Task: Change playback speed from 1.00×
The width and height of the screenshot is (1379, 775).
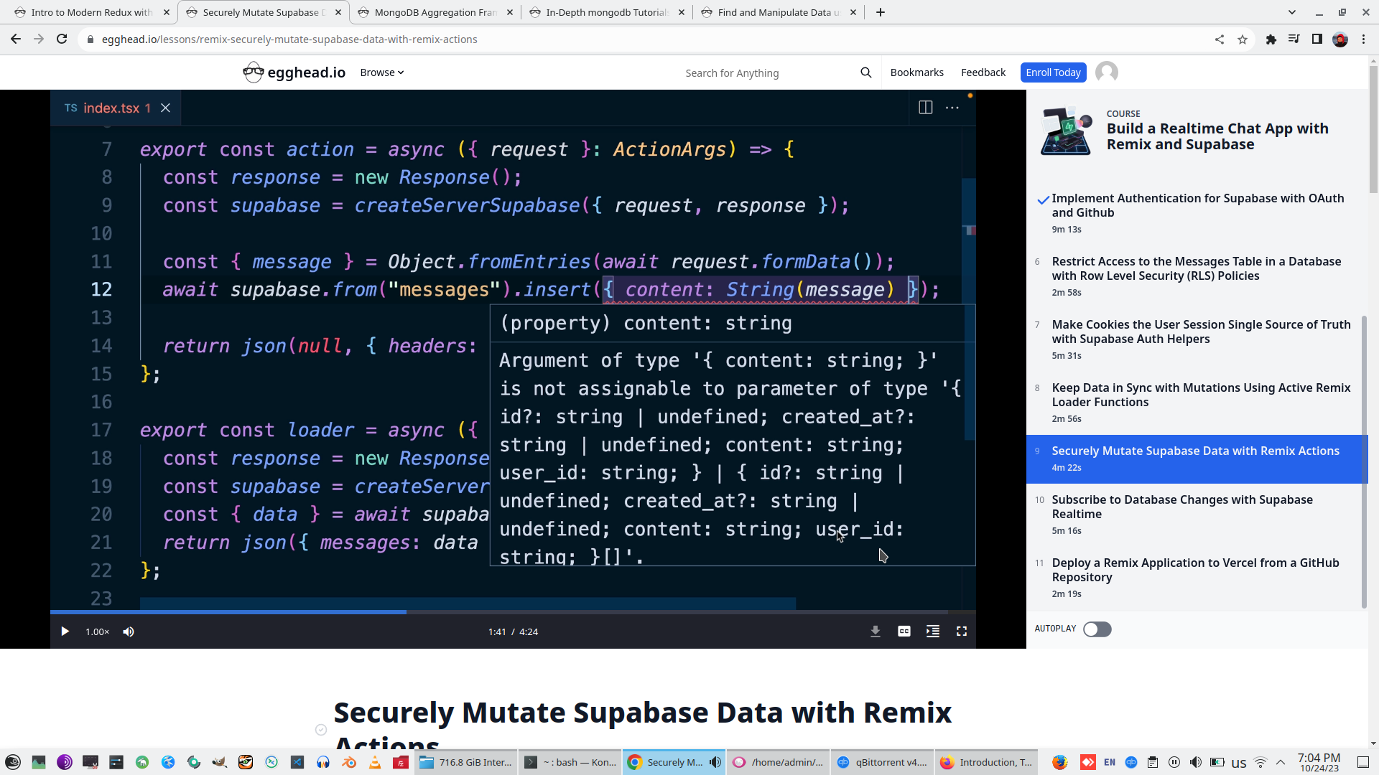Action: 97,631
